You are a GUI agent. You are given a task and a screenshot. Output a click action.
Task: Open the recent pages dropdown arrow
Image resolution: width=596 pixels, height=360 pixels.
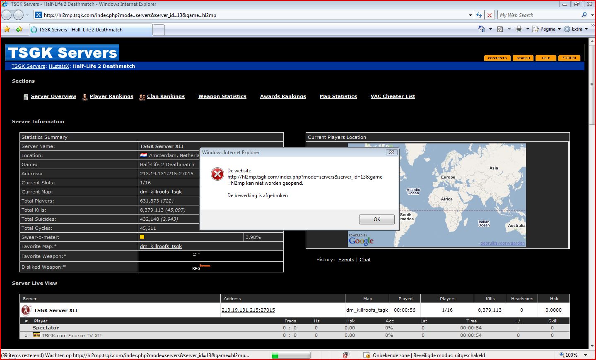[x=28, y=15]
